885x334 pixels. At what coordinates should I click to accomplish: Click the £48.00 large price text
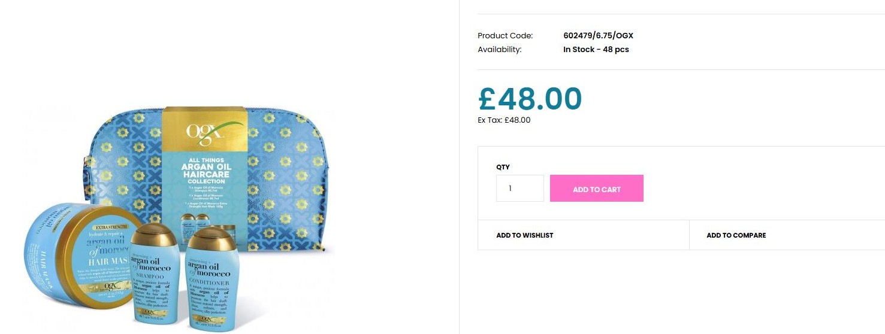tap(530, 99)
